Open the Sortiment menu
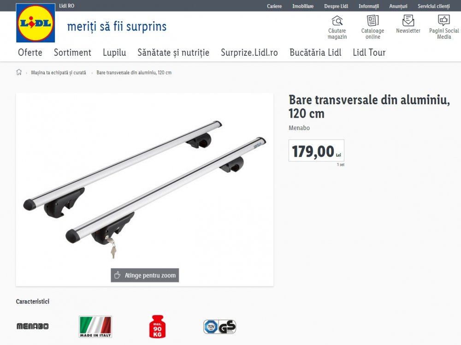 coord(72,53)
